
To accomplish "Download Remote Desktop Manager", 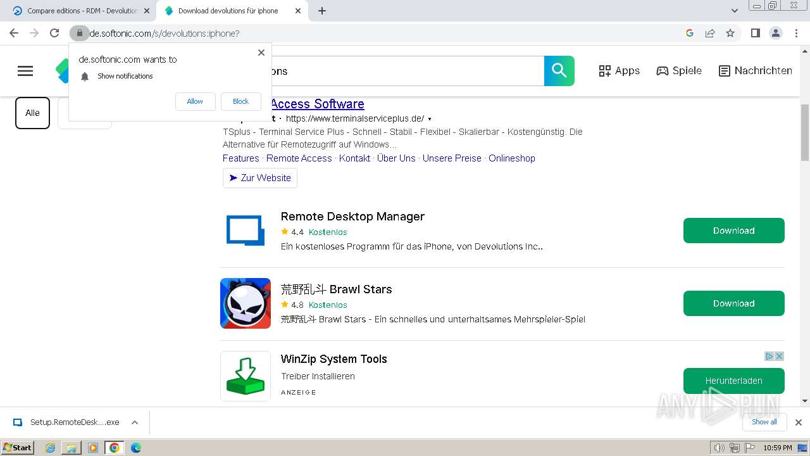I will tap(734, 231).
